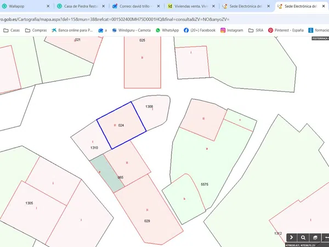Screen dimensions: 329x247
Task: Open the Facebook bookmark
Action: pyautogui.click(x=200, y=30)
